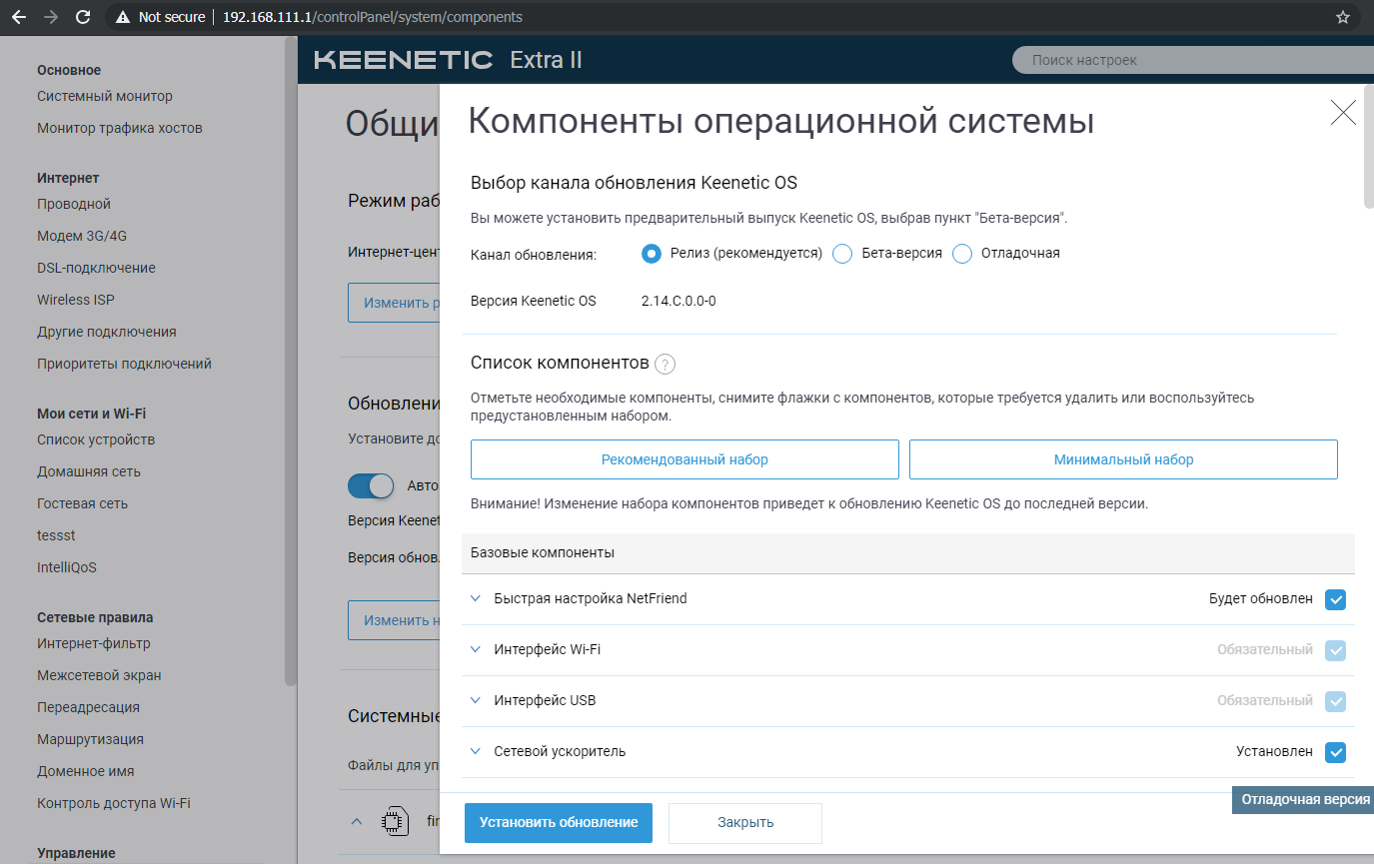Click the firmware chip file icon
The height and width of the screenshot is (864, 1374).
coord(396,821)
